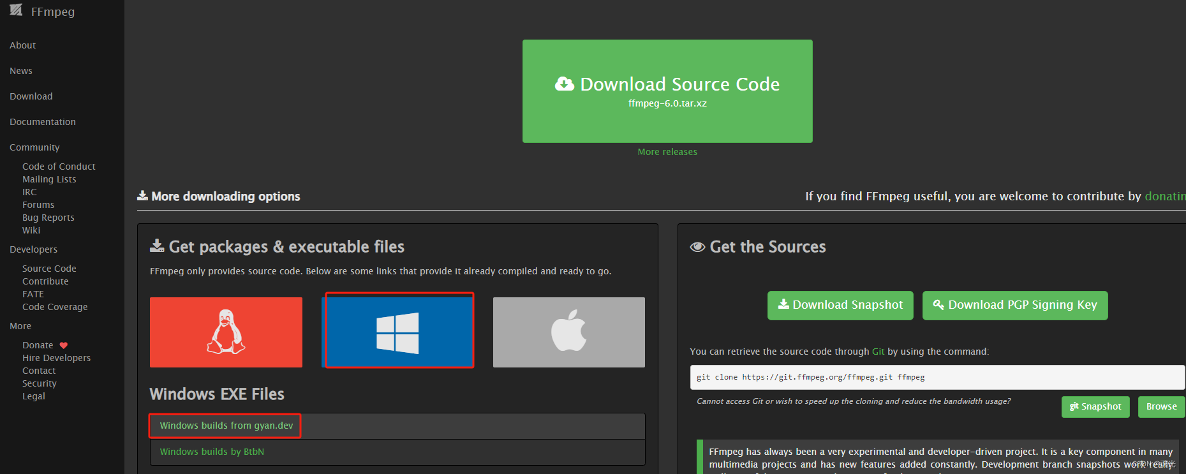
Task: Click the git clone command field
Action: [937, 378]
